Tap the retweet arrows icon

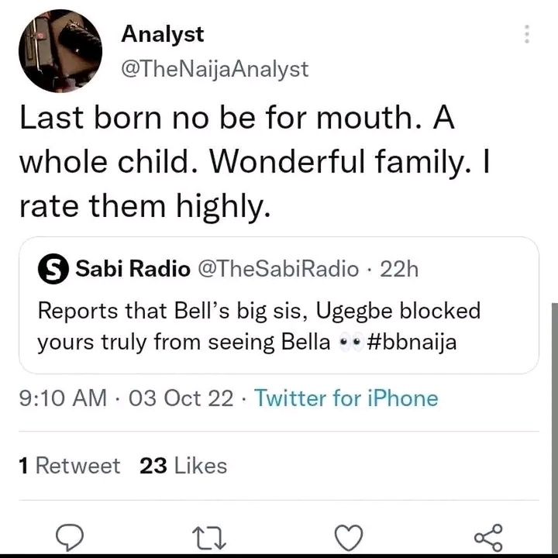(x=210, y=536)
